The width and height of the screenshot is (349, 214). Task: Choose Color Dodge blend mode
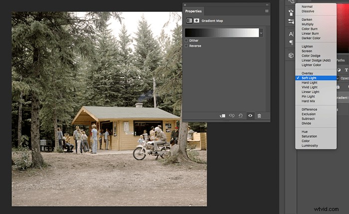tap(316, 56)
